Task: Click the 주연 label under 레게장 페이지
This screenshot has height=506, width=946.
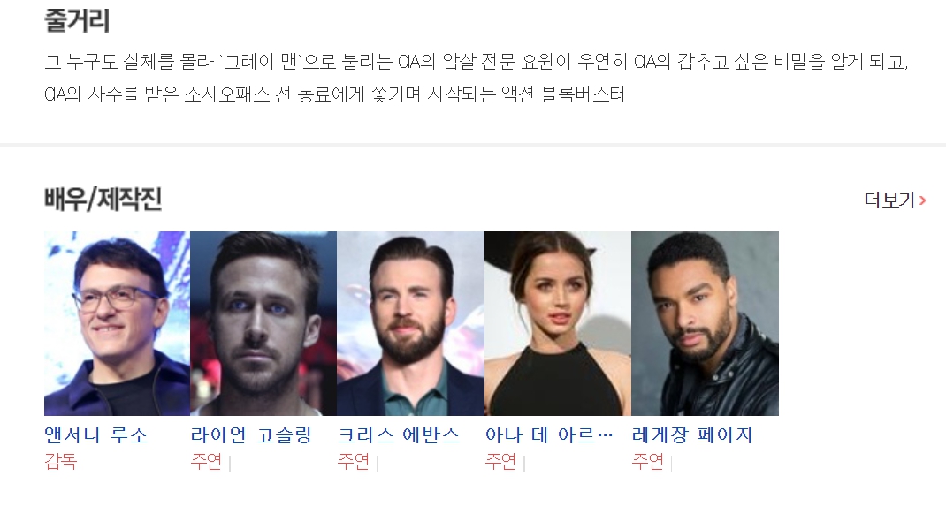Action: pyautogui.click(x=648, y=462)
